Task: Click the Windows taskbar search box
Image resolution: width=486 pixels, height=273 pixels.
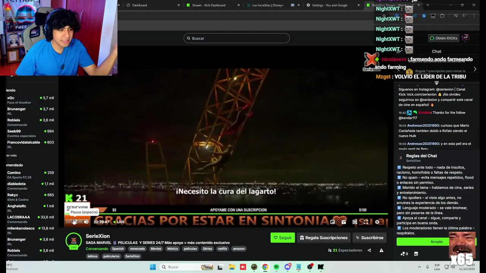Action: pos(188,267)
